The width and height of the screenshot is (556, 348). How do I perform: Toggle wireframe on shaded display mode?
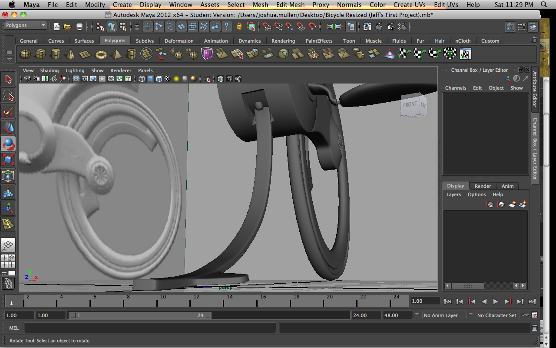click(x=159, y=79)
